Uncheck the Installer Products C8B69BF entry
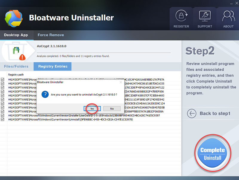 [2, 116]
